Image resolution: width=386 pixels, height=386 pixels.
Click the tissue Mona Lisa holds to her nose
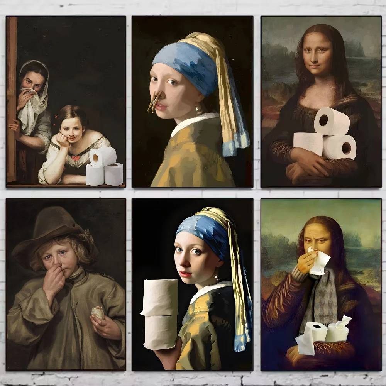pos(318,262)
